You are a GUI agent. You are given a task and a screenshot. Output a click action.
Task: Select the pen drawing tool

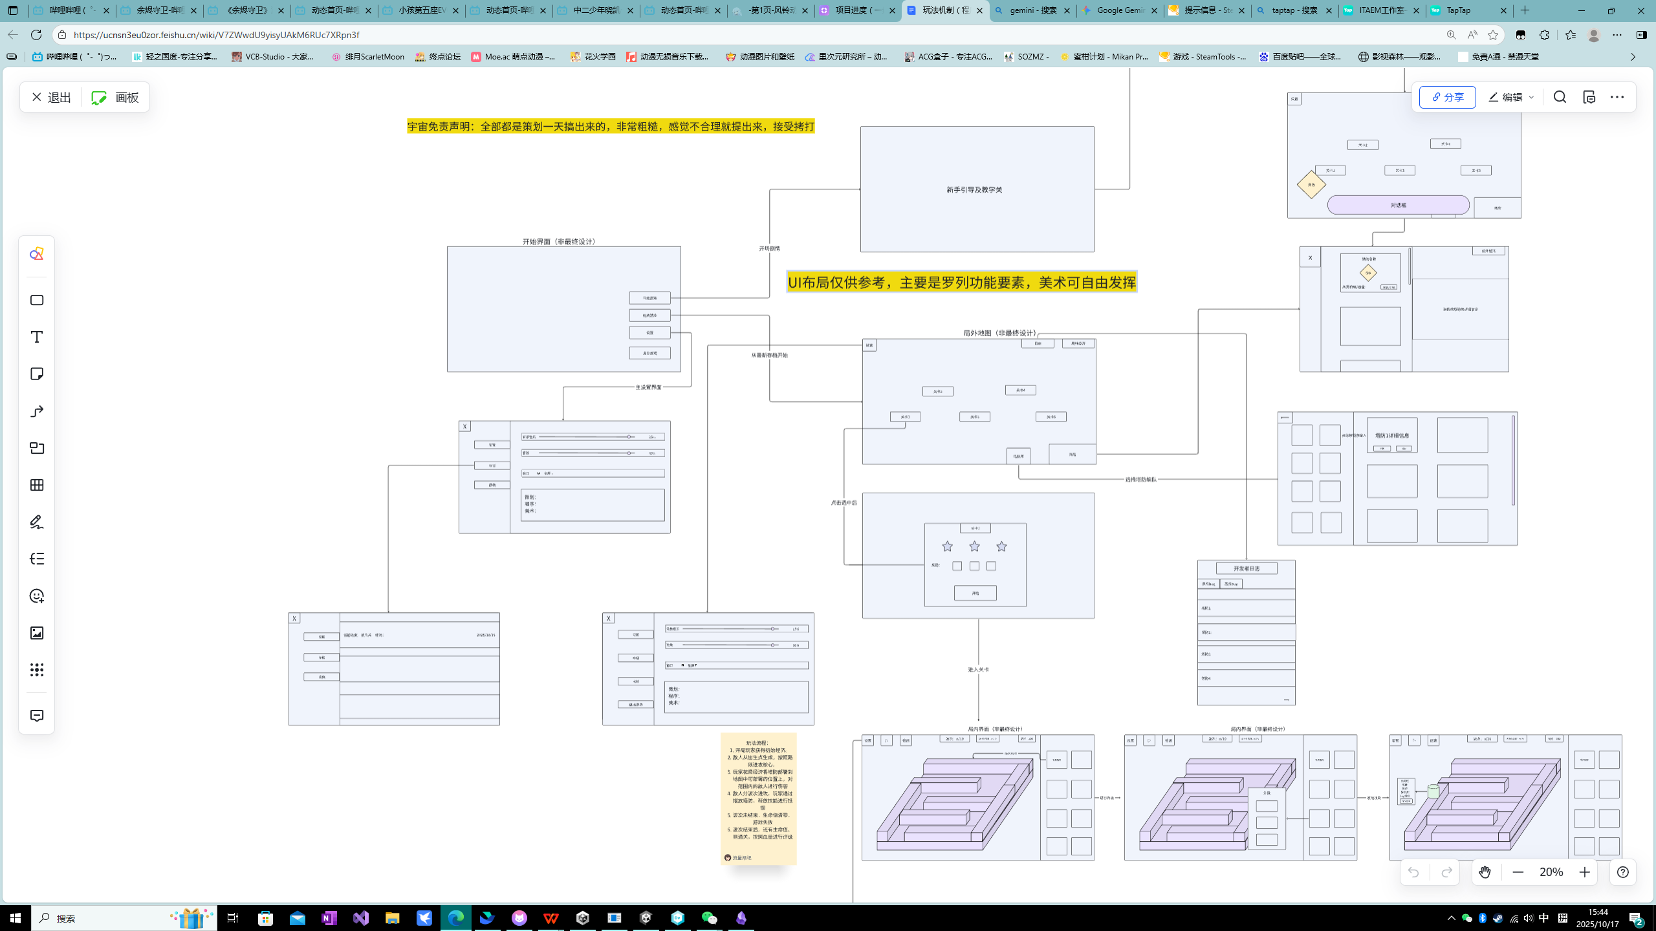[37, 522]
